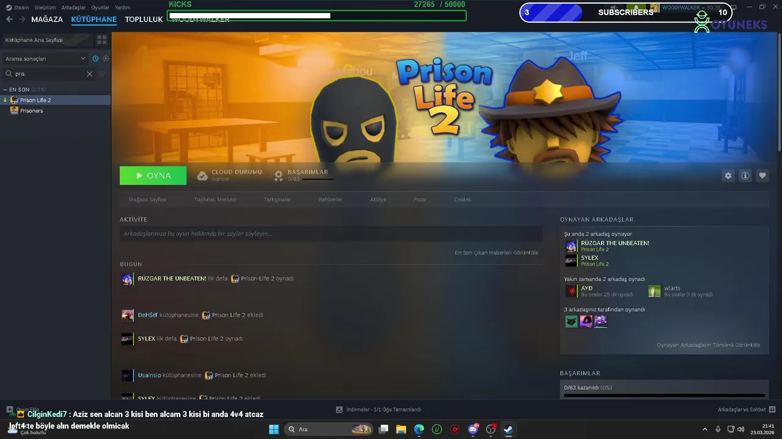782x439 pixels.
Task: Click the activity comment input box
Action: (331, 234)
